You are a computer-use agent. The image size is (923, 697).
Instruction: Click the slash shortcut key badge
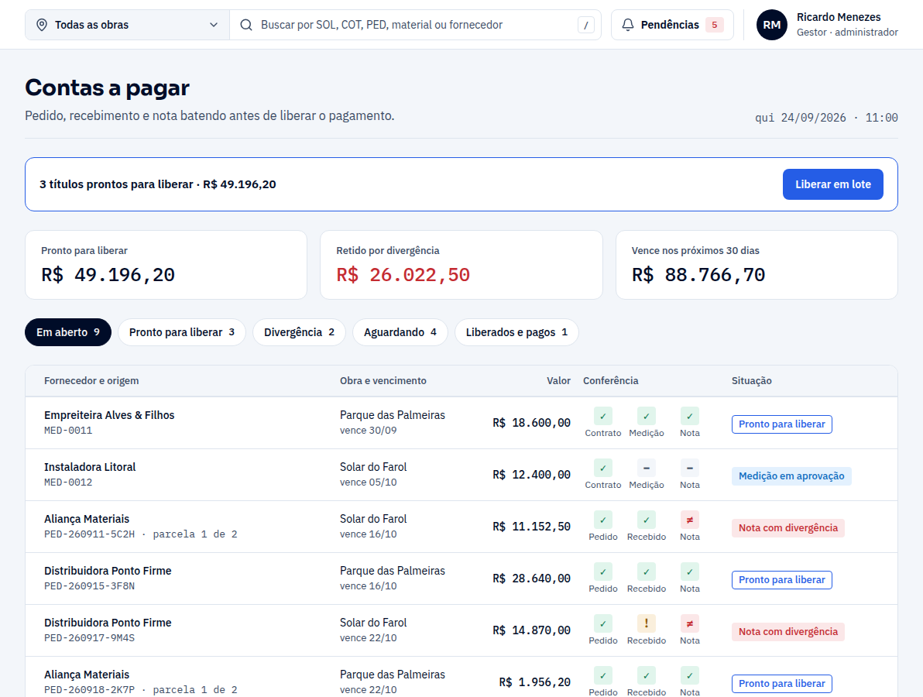click(585, 25)
